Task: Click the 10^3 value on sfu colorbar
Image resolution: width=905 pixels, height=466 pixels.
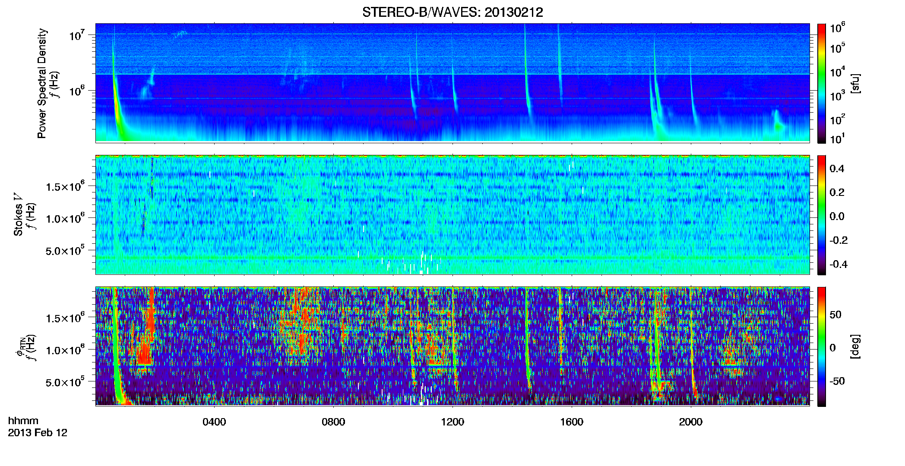Action: (x=838, y=96)
